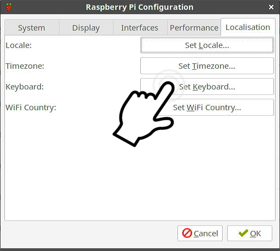The width and height of the screenshot is (280, 251).
Task: Open the Set Locale dialog
Action: pyautogui.click(x=207, y=45)
